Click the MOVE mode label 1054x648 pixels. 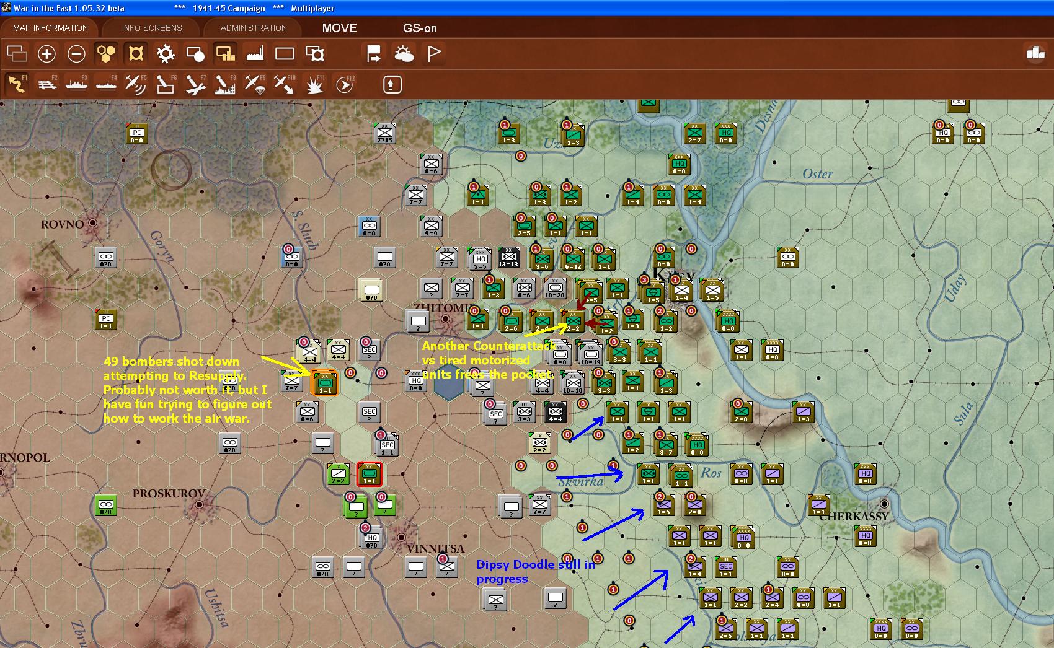tap(339, 28)
